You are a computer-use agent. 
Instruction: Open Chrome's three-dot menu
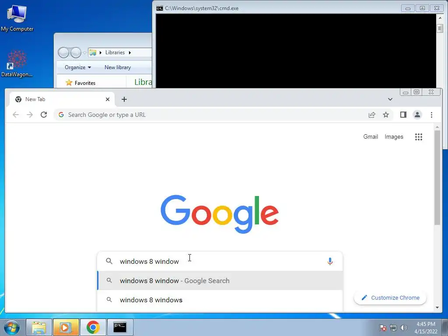(431, 115)
